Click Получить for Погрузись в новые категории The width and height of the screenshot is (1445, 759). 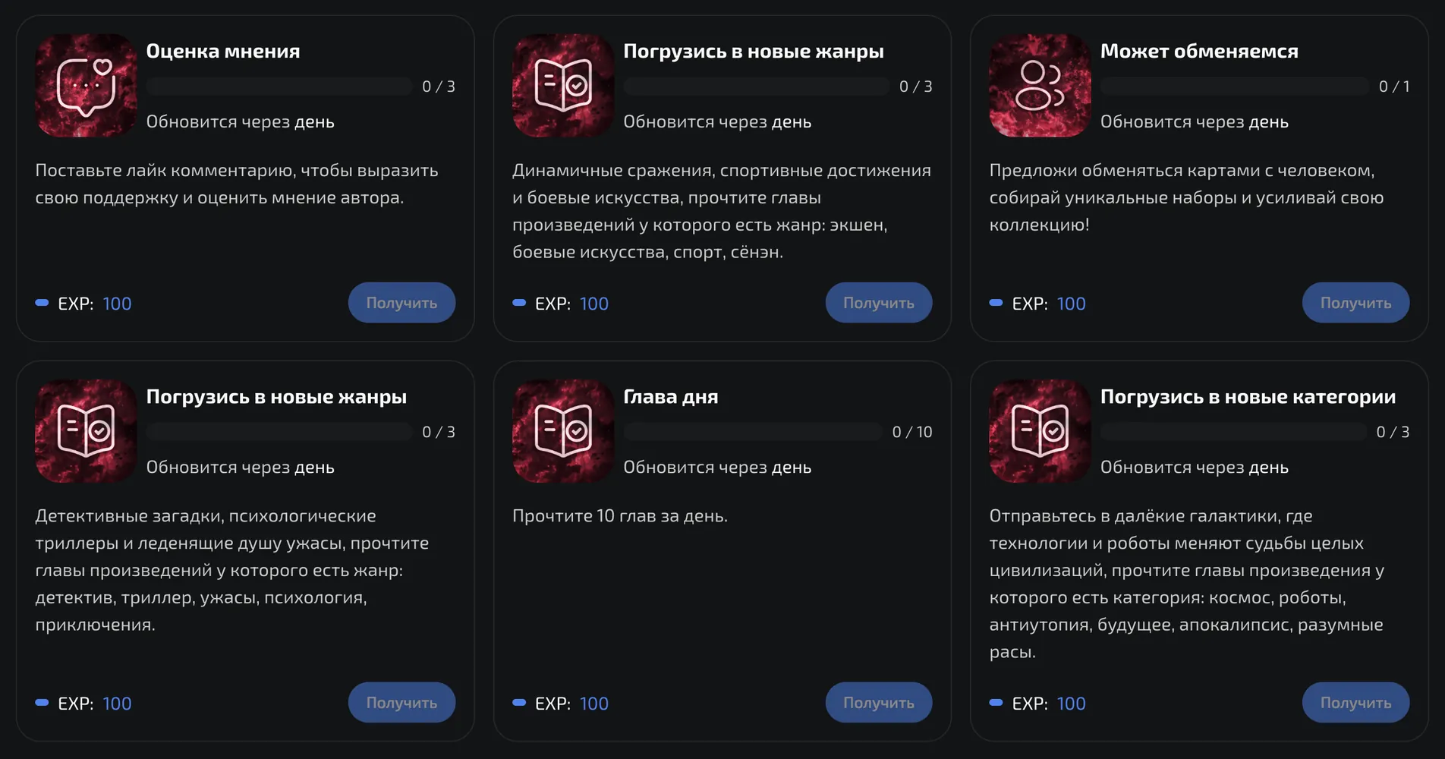pyautogui.click(x=1355, y=703)
